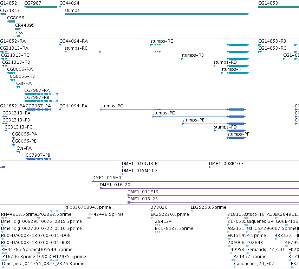The image size is (299, 269).
Task: Select the CG8066-PA protein label
Action: pyautogui.click(x=25, y=134)
